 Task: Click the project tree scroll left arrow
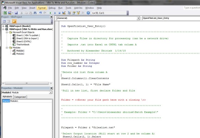(x=3, y=83)
